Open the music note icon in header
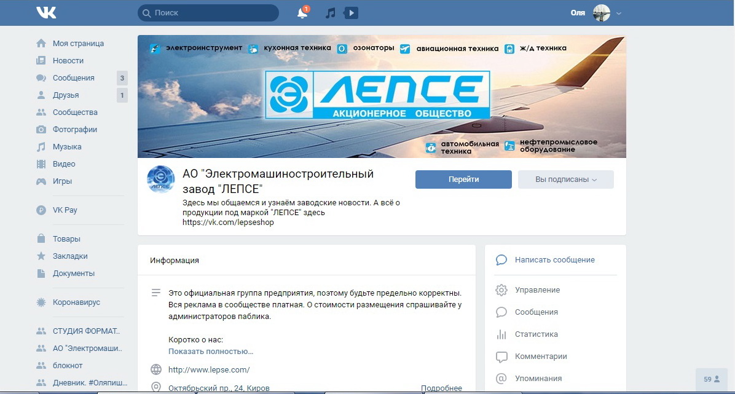This screenshot has height=394, width=735. coord(331,13)
